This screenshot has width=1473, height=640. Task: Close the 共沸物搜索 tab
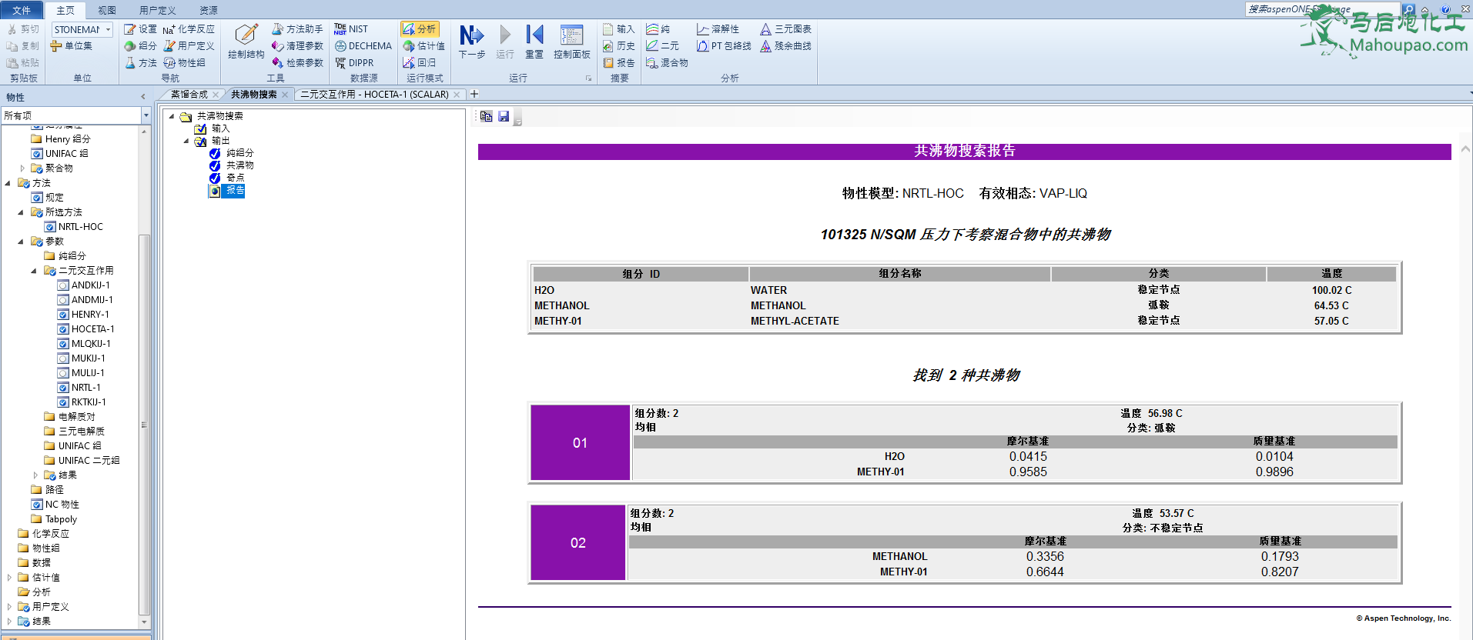point(285,95)
